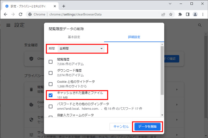The height and width of the screenshot is (138, 208).
Task: Click the dialog scrollbar up arrow
Action: [162, 45]
